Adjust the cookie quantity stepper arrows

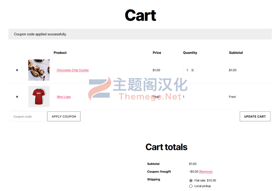coord(193,70)
